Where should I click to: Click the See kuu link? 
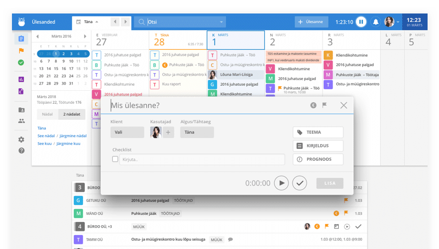click(x=45, y=143)
